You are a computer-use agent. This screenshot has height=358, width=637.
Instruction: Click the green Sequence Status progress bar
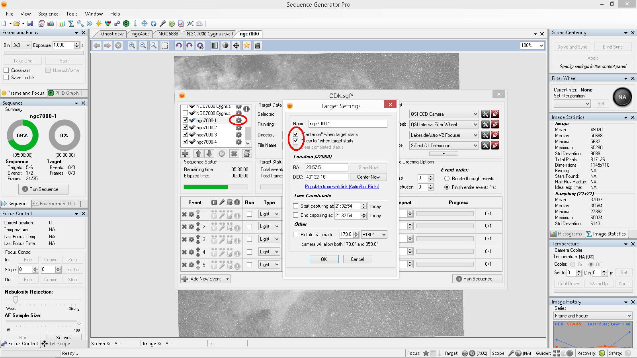pyautogui.click(x=215, y=187)
